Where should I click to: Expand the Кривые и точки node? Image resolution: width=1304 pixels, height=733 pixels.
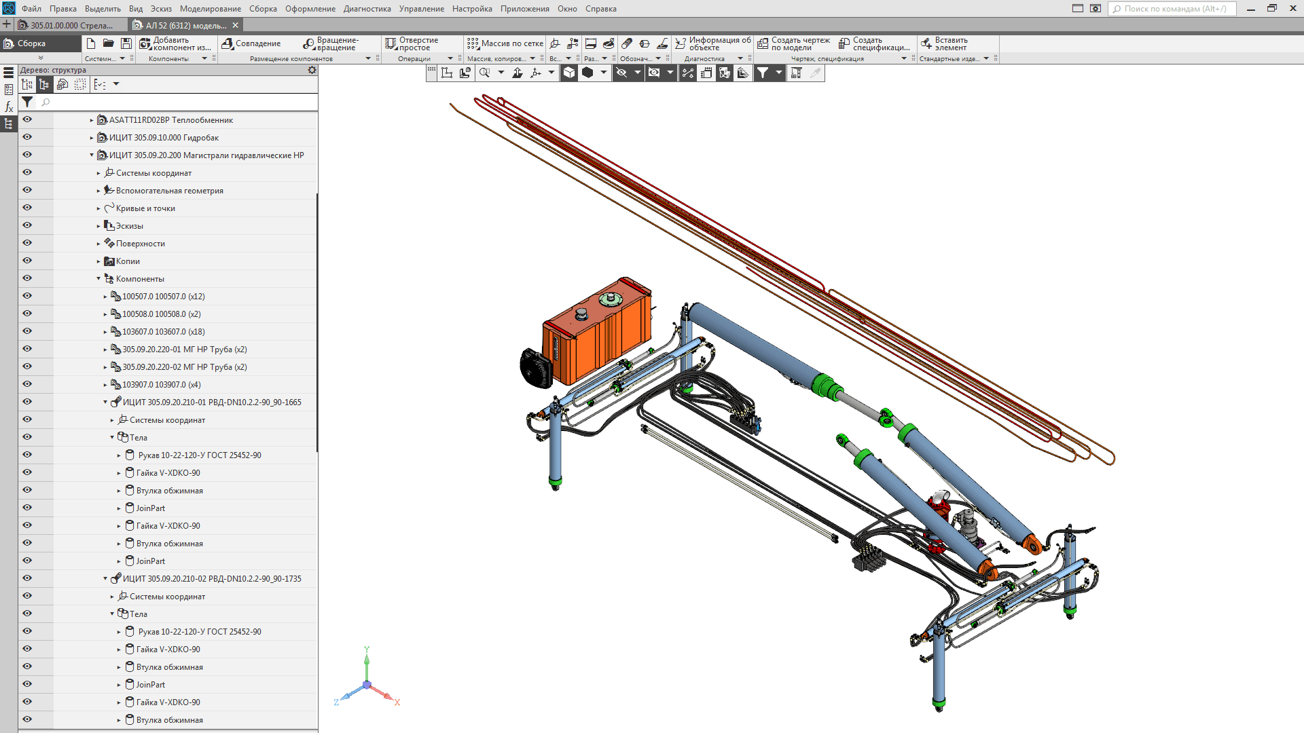[x=98, y=208]
